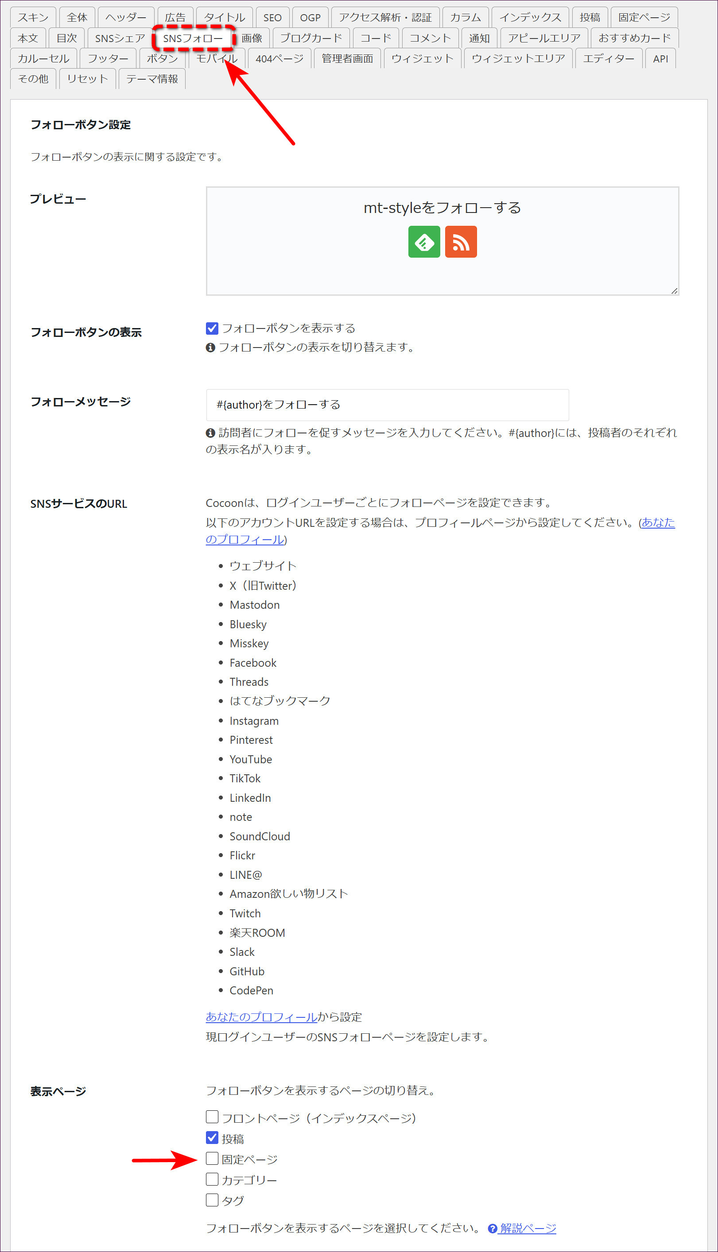
Task: Open the 画像 tab
Action: (x=252, y=38)
